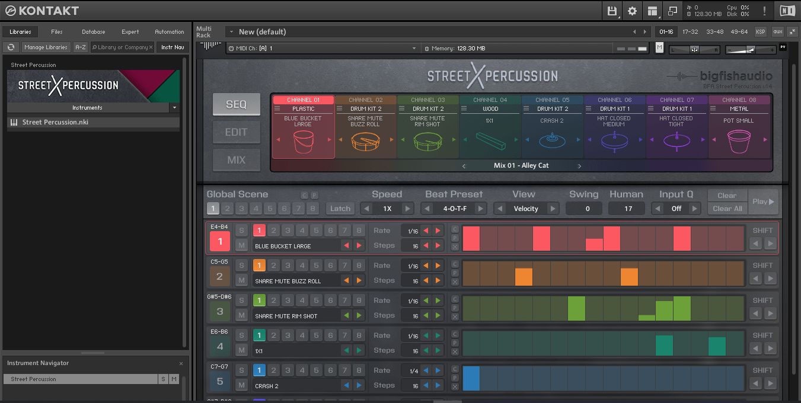Screen dimensions: 801x403
Task: Minimize rack headers with the collapse arrows icon
Action: pyautogui.click(x=793, y=31)
